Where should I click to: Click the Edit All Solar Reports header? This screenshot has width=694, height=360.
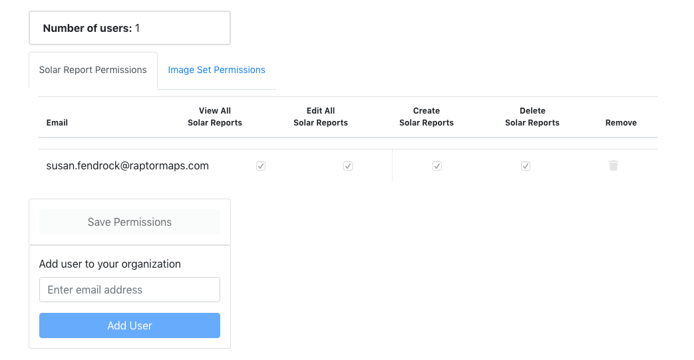[321, 117]
